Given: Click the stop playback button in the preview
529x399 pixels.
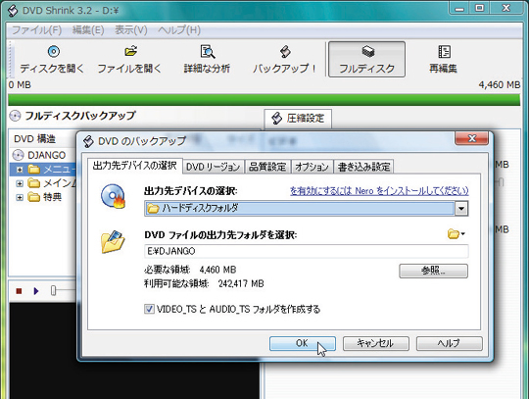Looking at the screenshot, I should click(x=19, y=291).
